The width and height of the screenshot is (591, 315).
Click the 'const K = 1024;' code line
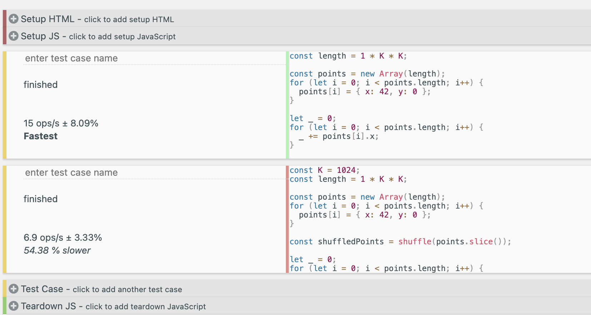coord(324,170)
